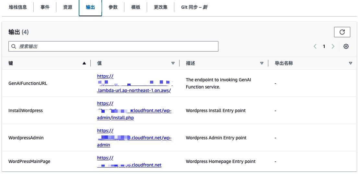This screenshot has height=174, width=360.
Task: Open the table settings gear icon
Action: [346, 46]
